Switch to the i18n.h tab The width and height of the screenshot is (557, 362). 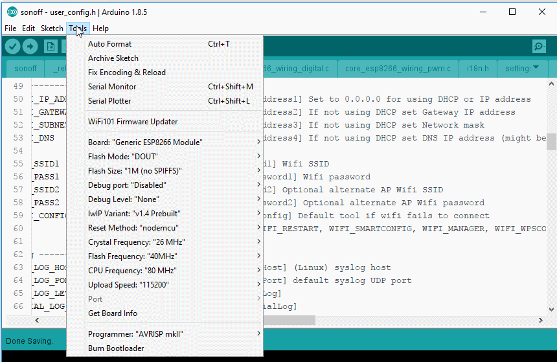[477, 68]
